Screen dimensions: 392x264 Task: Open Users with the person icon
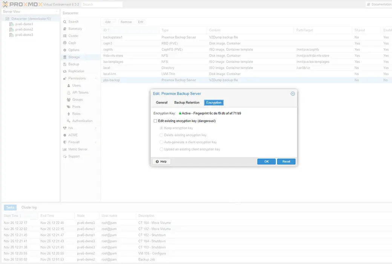[x=69, y=85]
